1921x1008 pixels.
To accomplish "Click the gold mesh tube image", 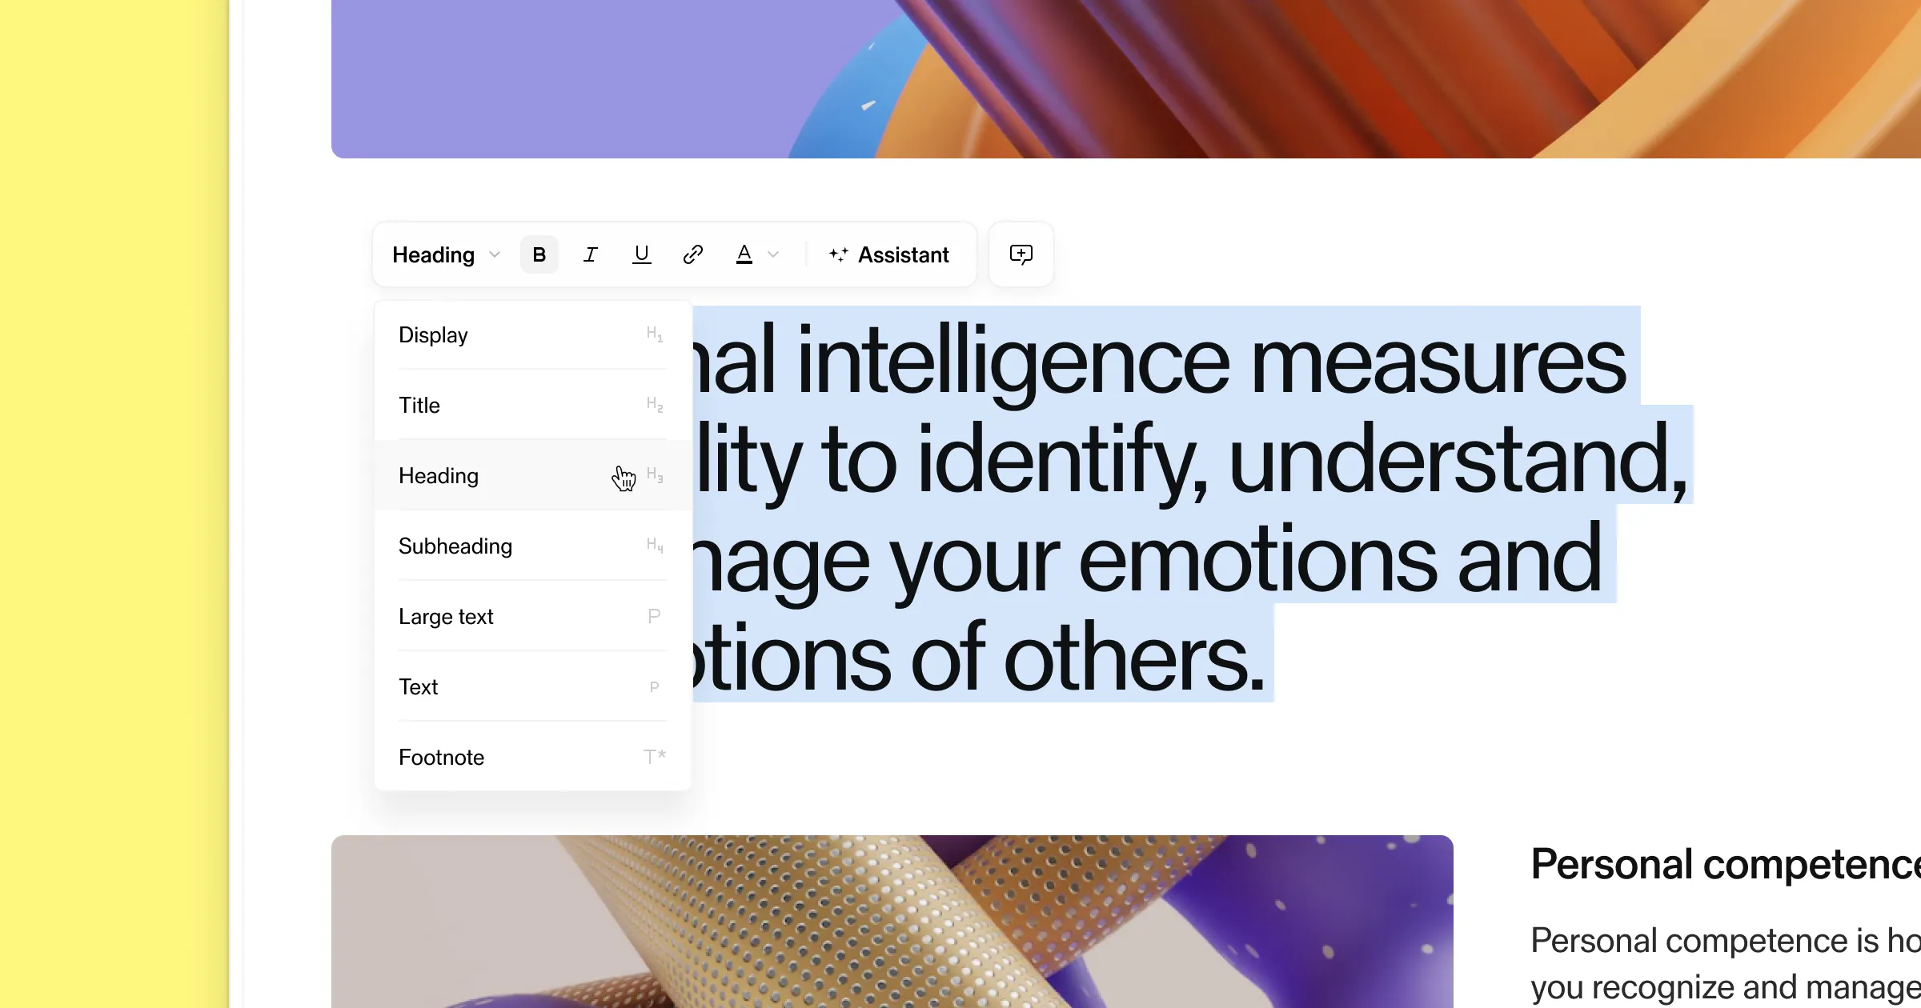I will pyautogui.click(x=891, y=920).
